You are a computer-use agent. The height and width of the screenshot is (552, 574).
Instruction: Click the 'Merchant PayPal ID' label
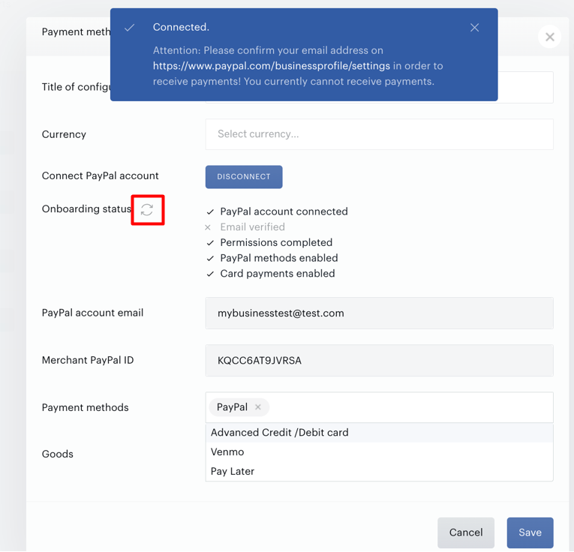coord(88,360)
